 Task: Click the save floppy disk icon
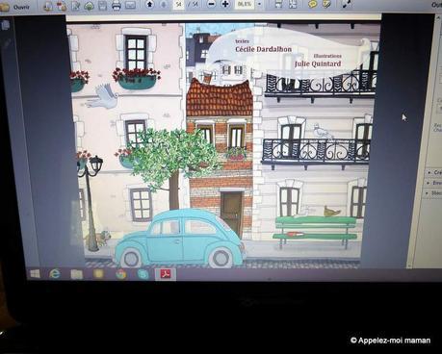103,5
